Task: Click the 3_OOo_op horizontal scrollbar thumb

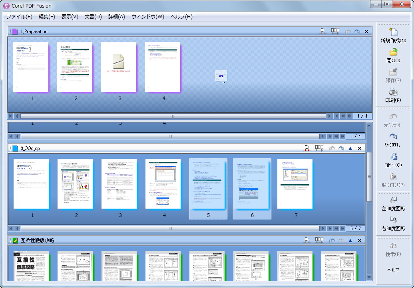Action: (170, 229)
